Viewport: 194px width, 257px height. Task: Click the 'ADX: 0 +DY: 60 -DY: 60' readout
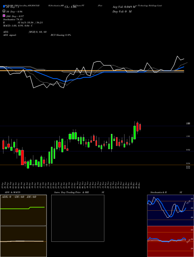19,197
